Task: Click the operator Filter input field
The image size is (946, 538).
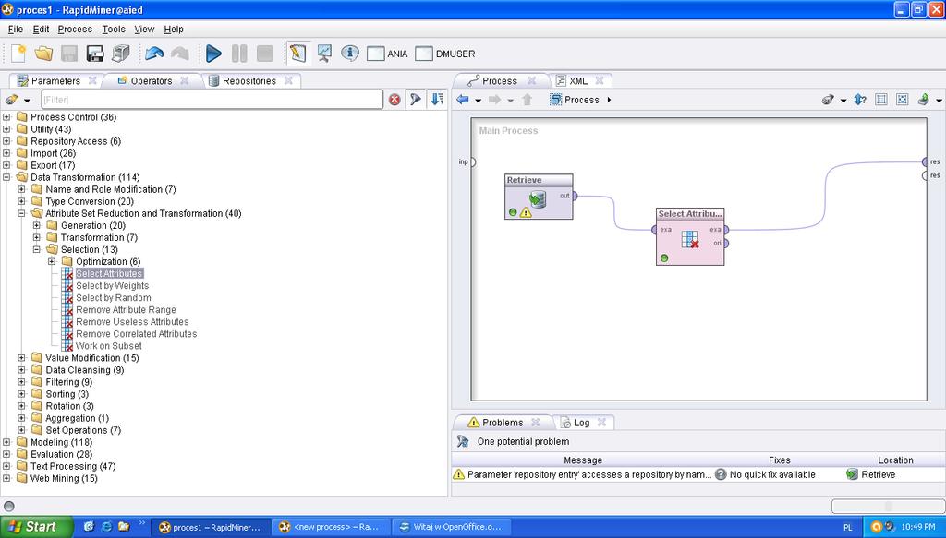Action: click(x=212, y=100)
